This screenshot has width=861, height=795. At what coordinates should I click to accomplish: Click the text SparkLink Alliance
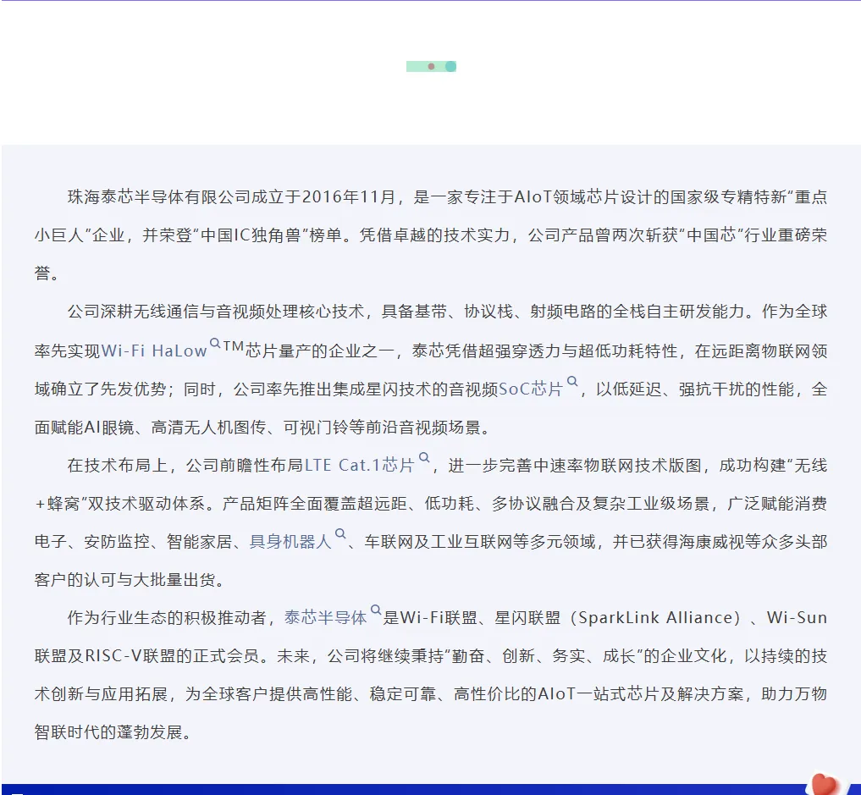(655, 618)
